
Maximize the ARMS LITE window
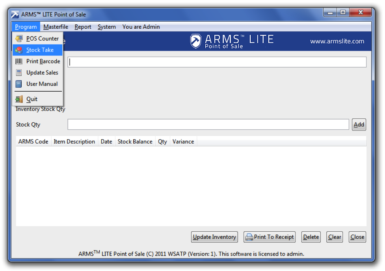tap(343, 13)
